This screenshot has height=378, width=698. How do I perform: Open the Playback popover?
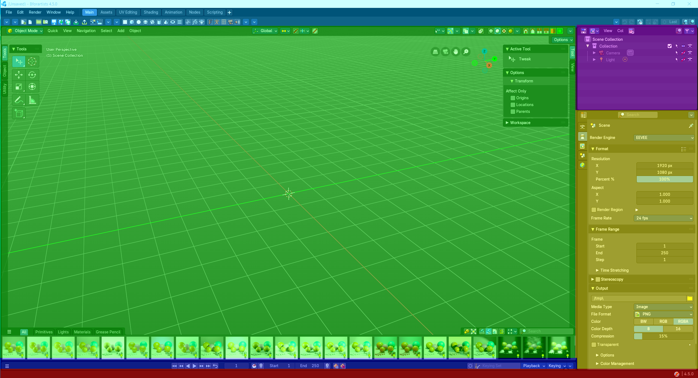(534, 366)
